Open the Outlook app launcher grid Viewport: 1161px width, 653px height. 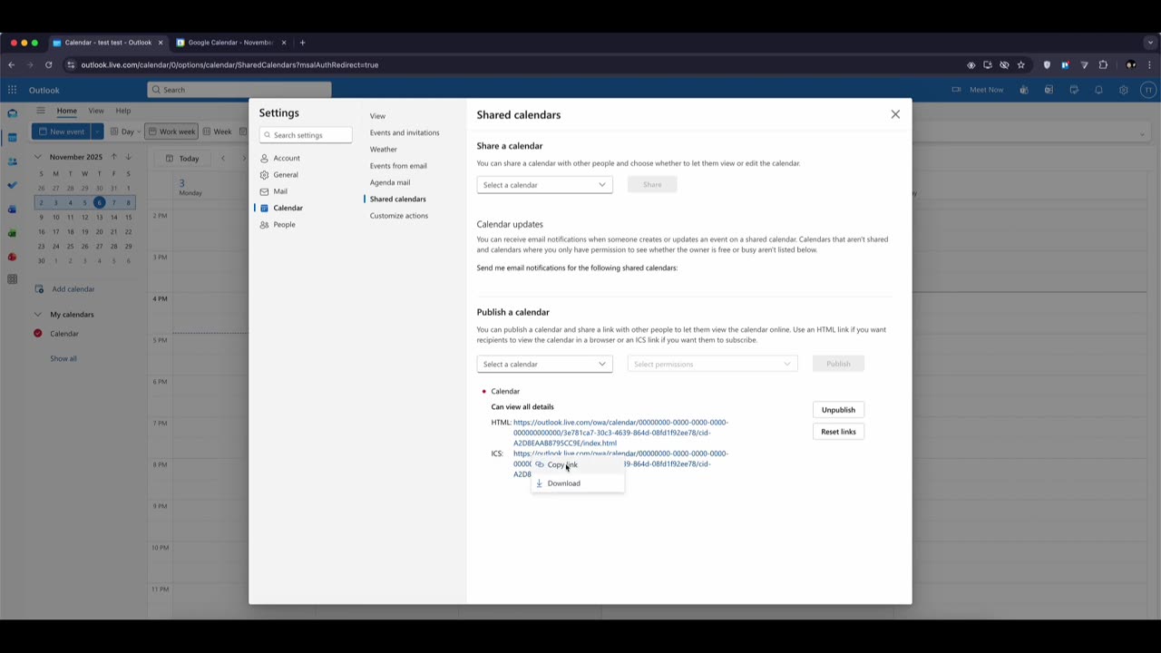[x=12, y=90]
